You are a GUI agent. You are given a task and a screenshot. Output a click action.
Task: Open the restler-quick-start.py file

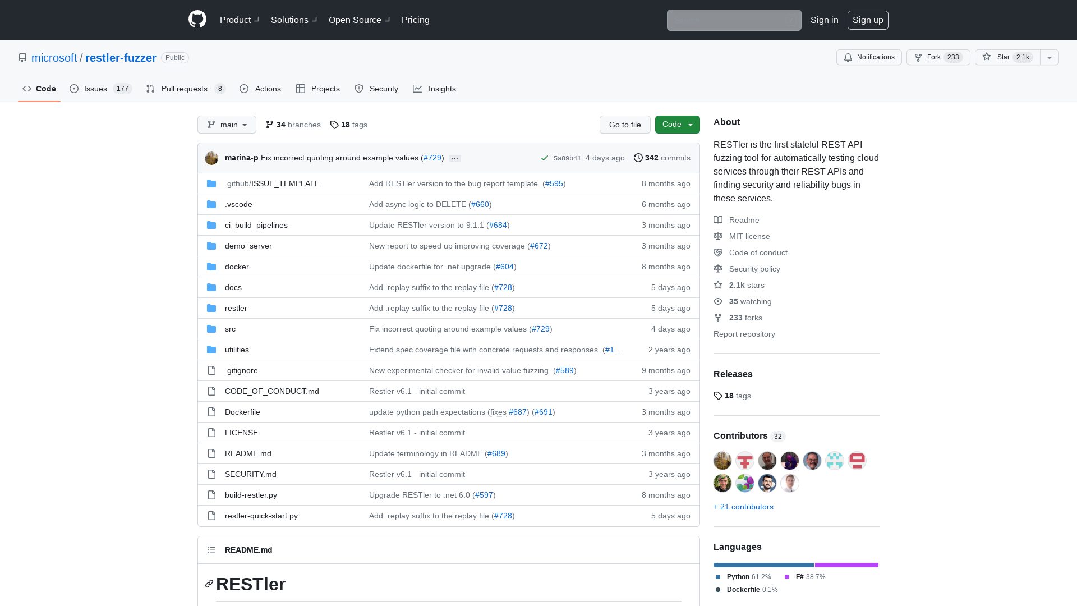(x=261, y=516)
